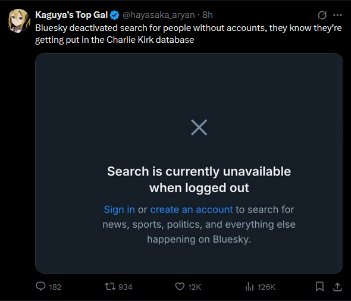351x301 pixels.
Task: Open the reply comment icon
Action: tap(40, 287)
